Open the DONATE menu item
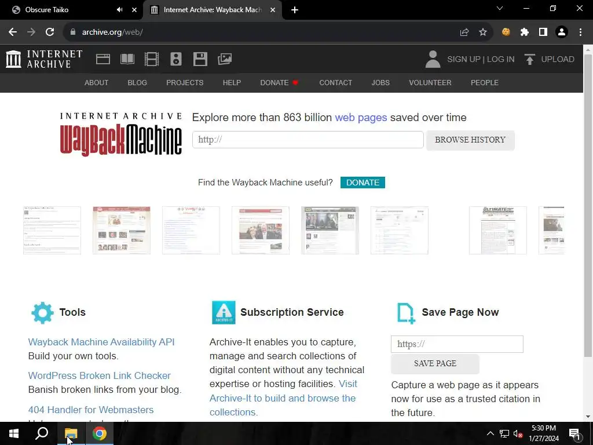The height and width of the screenshot is (445, 593). pyautogui.click(x=279, y=82)
